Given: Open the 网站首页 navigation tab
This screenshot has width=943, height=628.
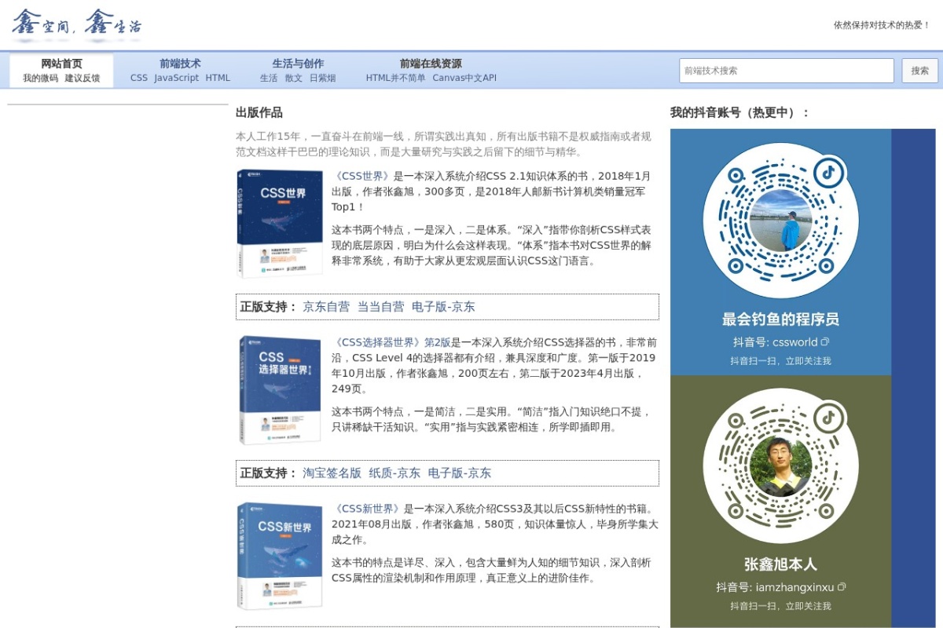Looking at the screenshot, I should pyautogui.click(x=61, y=64).
